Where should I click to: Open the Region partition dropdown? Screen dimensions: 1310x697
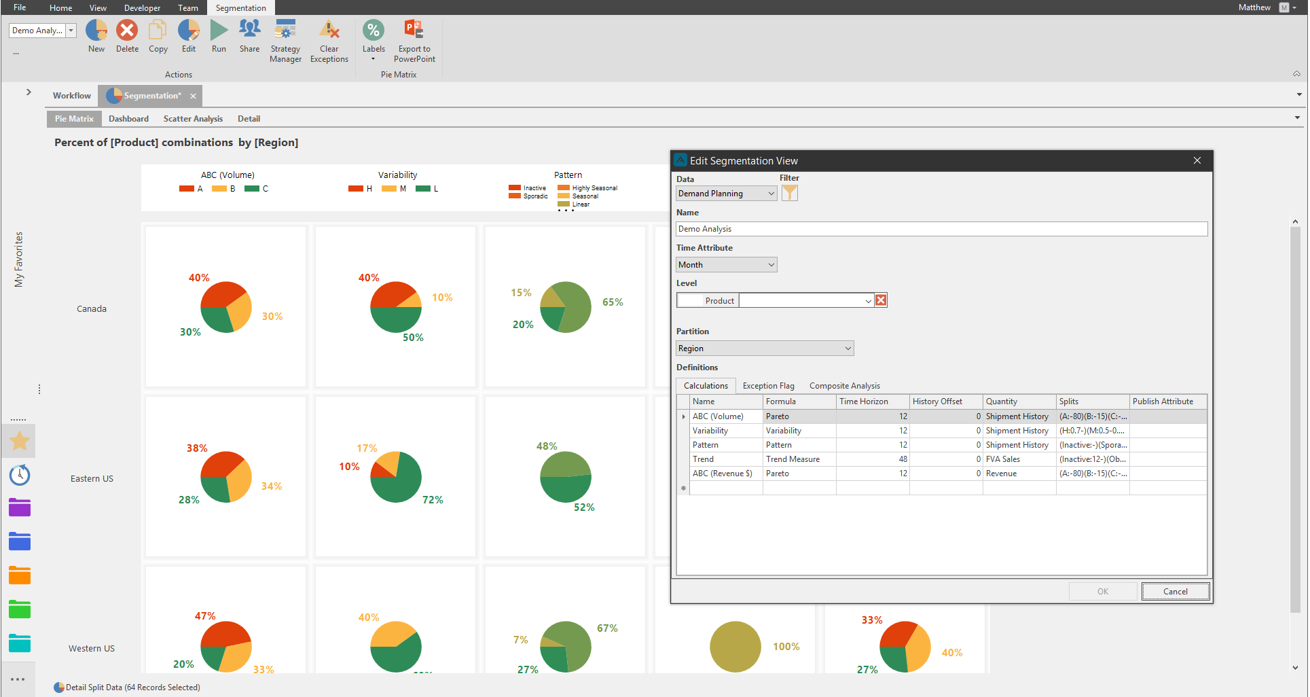tap(765, 348)
